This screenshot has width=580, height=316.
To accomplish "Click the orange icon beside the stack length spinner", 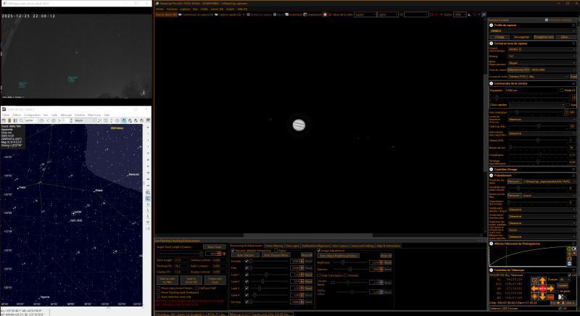I will [x=224, y=254].
